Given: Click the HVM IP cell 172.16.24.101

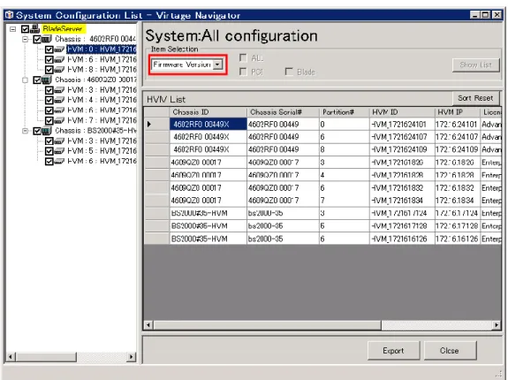Looking at the screenshot, I should pyautogui.click(x=457, y=125).
